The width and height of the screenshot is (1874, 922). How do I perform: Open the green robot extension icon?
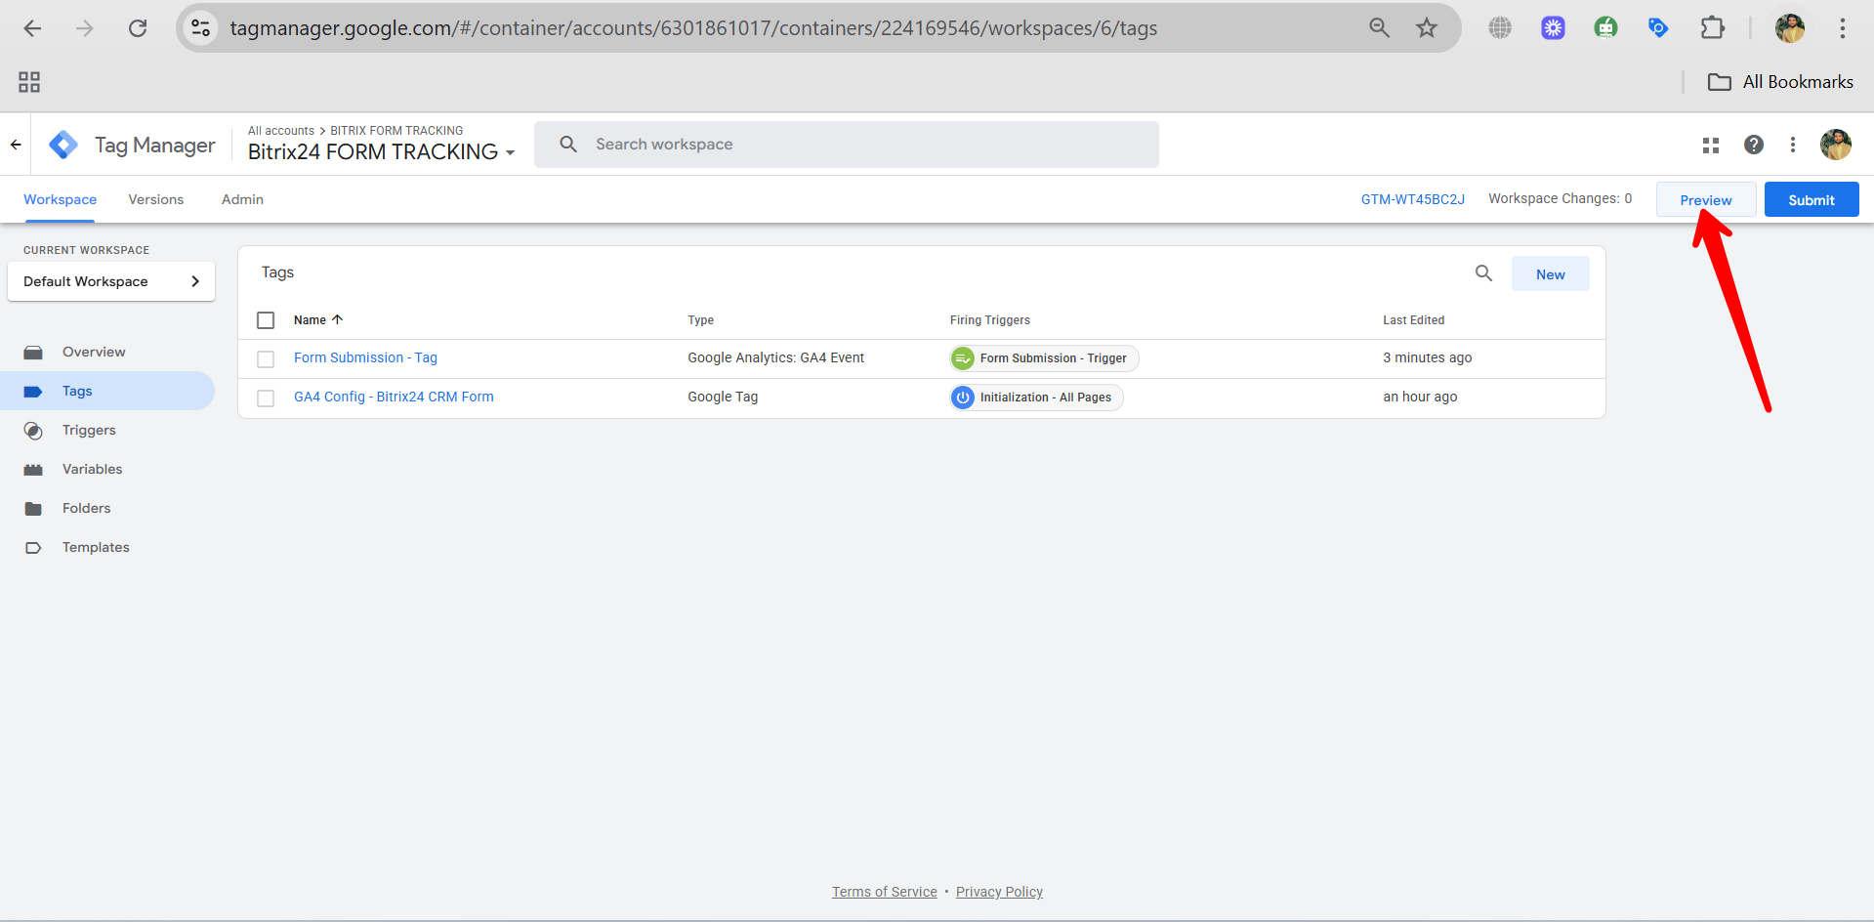pyautogui.click(x=1605, y=28)
